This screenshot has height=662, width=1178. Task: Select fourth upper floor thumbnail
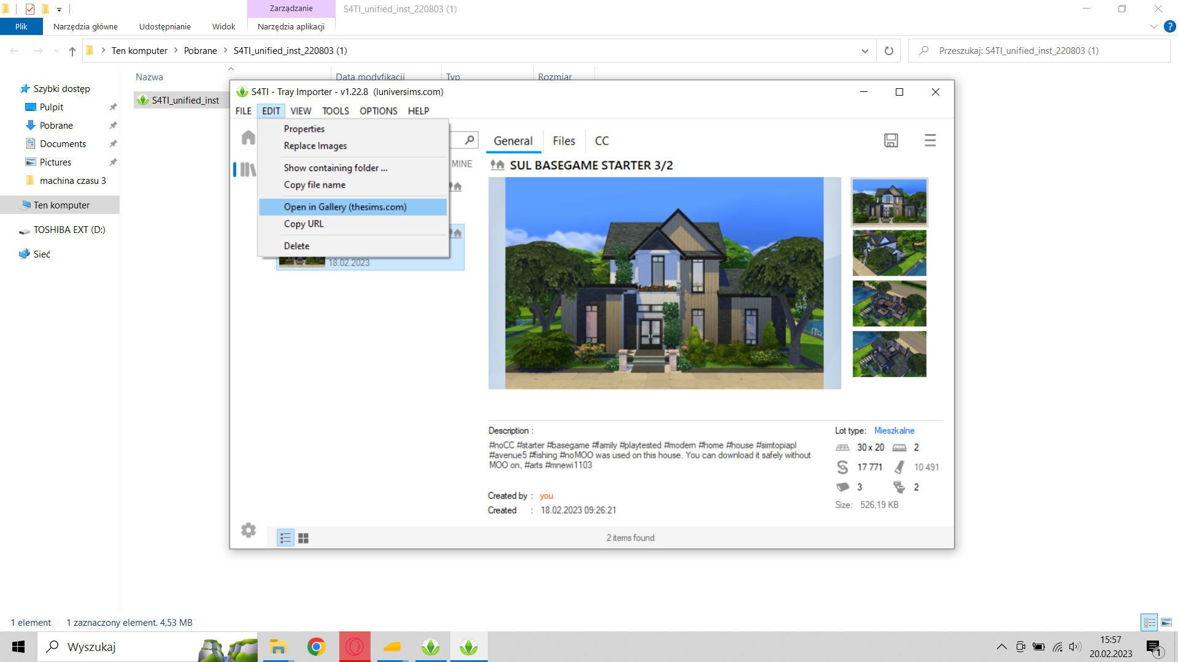click(x=889, y=354)
